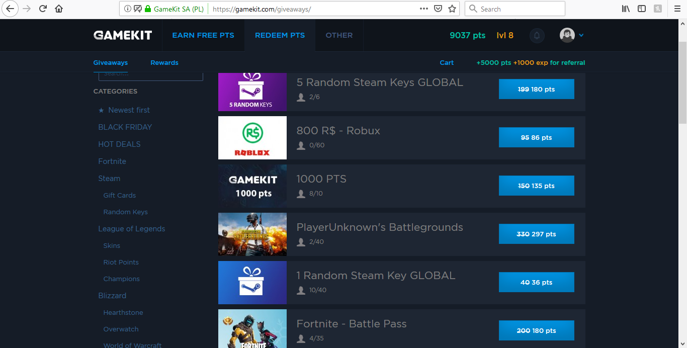Open the Fortnite Battle Pass thumbnail
Image resolution: width=687 pixels, height=348 pixels.
[252, 329]
